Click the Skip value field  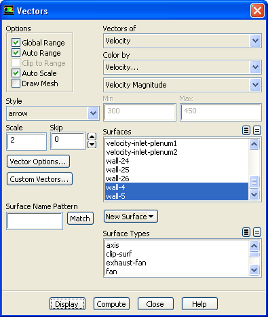[x=68, y=141]
